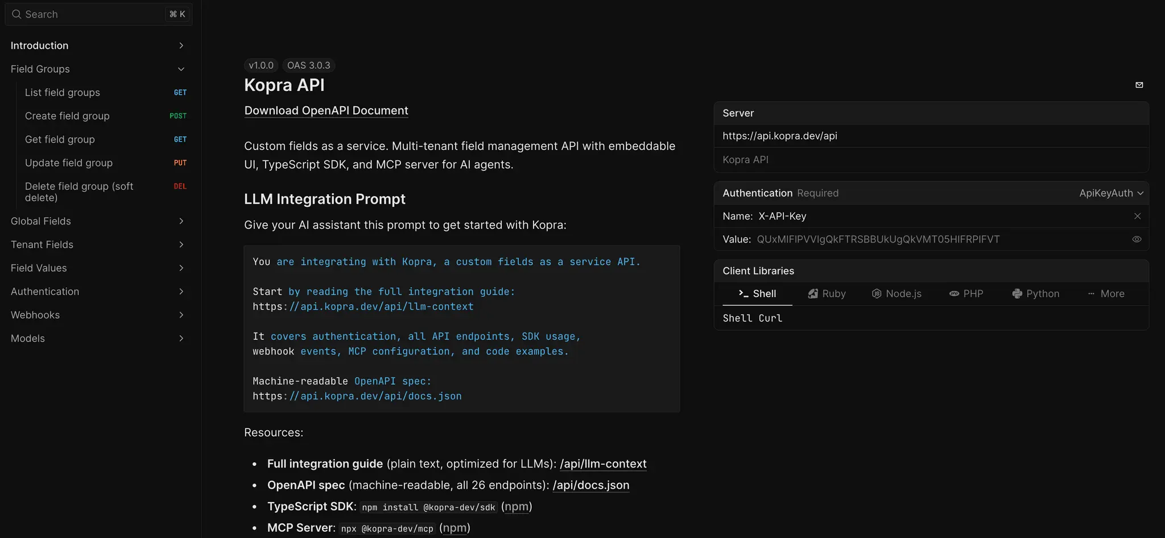The height and width of the screenshot is (538, 1165).
Task: Click the POST badge for Create field group
Action: pos(178,116)
